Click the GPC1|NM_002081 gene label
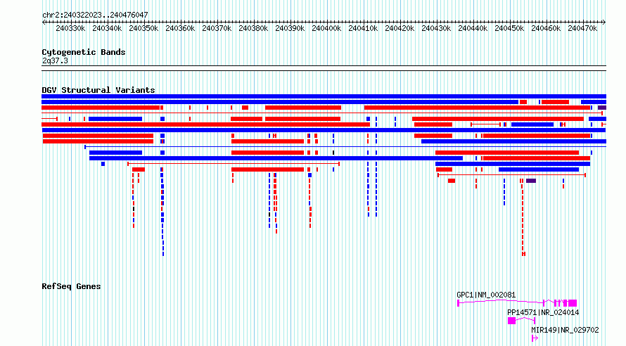 coord(486,295)
